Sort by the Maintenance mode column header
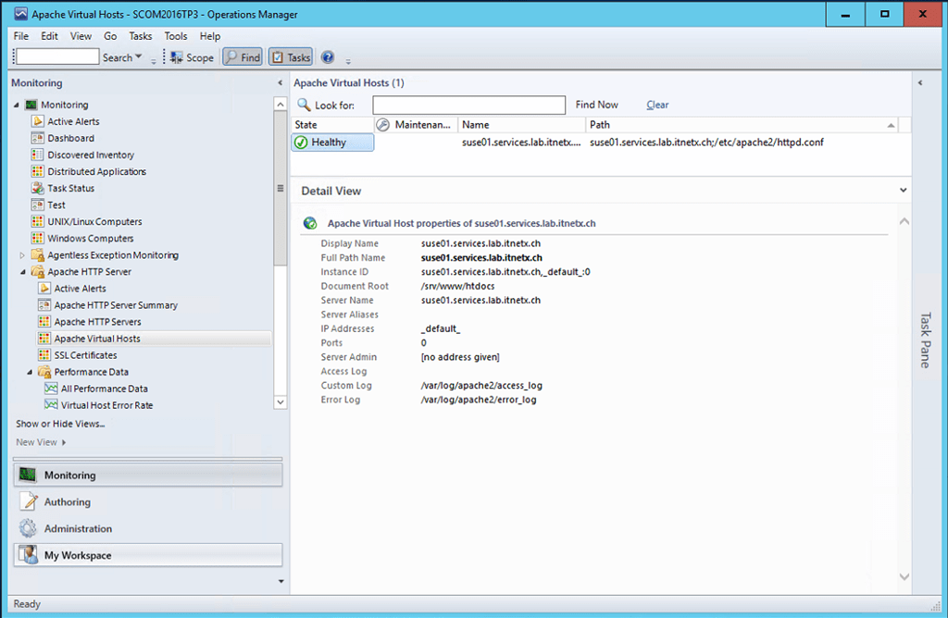 tap(416, 125)
